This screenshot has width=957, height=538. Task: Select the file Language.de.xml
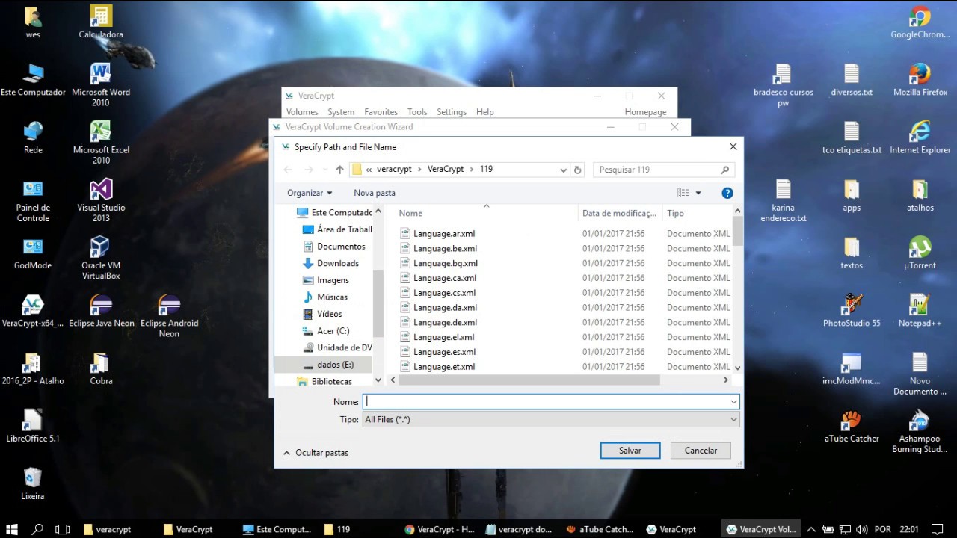[x=445, y=323]
